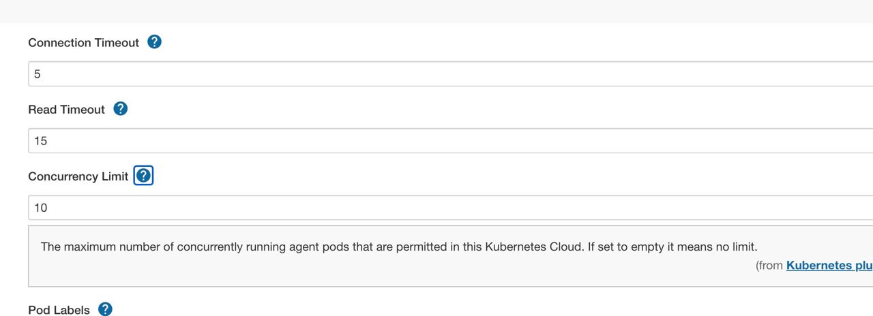Click the Connection Timeout label text

[83, 42]
